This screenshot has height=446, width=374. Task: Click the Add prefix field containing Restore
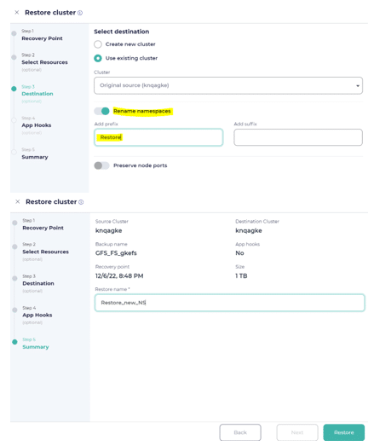tap(158, 137)
